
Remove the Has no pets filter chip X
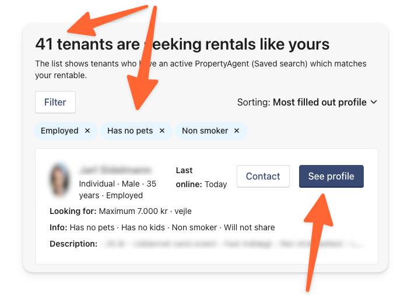pyautogui.click(x=162, y=131)
